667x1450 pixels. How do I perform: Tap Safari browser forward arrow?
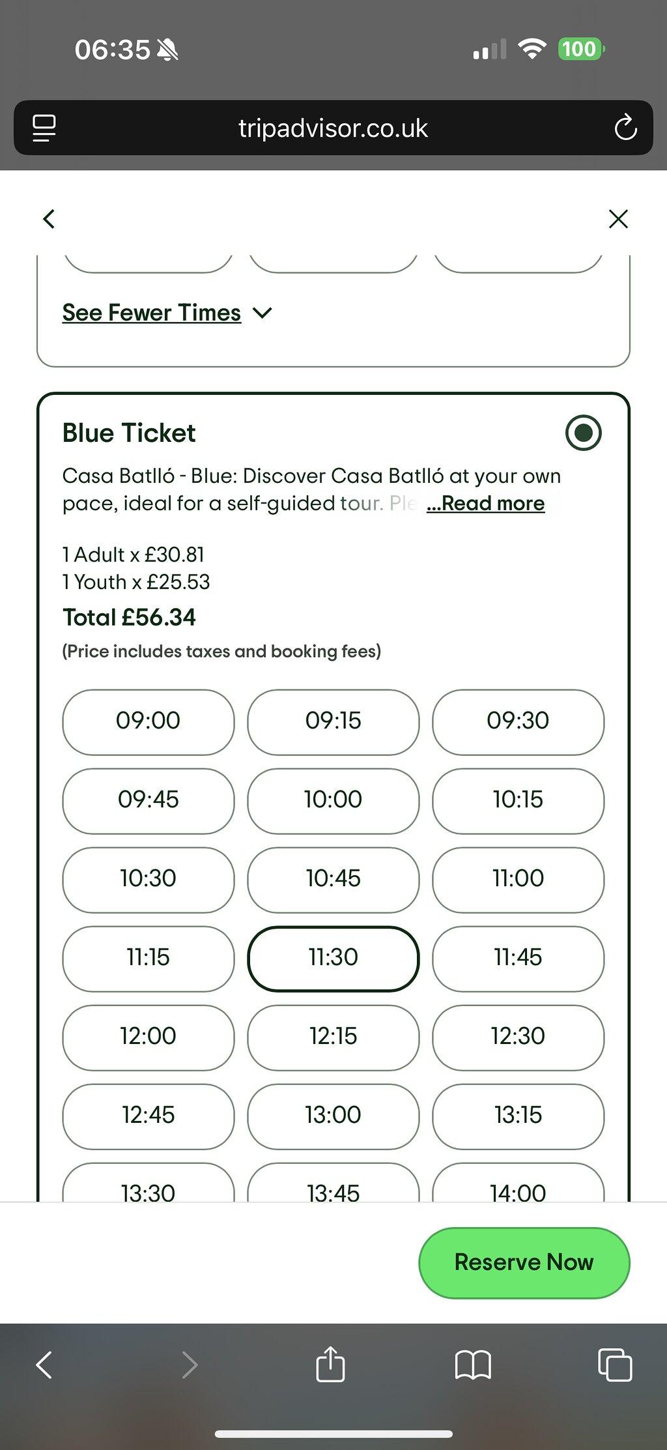point(190,1365)
